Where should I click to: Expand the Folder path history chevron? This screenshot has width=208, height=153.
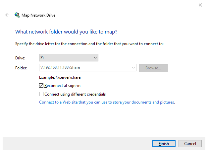133,67
